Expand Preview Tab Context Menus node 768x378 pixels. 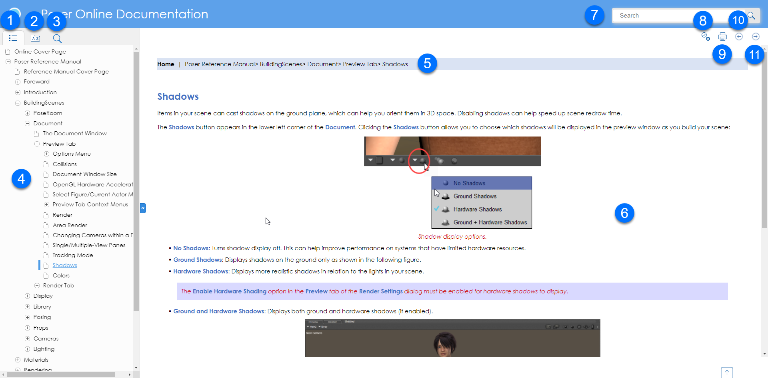pos(46,204)
